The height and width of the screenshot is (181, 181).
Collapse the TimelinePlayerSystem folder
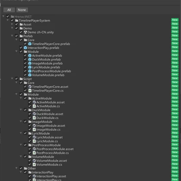[8, 20]
